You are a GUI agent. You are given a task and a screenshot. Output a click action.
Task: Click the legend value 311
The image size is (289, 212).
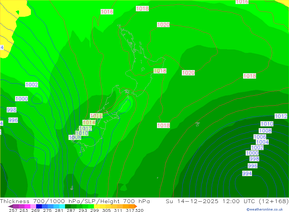click(118, 210)
